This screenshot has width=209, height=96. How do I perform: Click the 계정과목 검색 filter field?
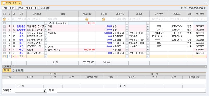click(x=120, y=19)
